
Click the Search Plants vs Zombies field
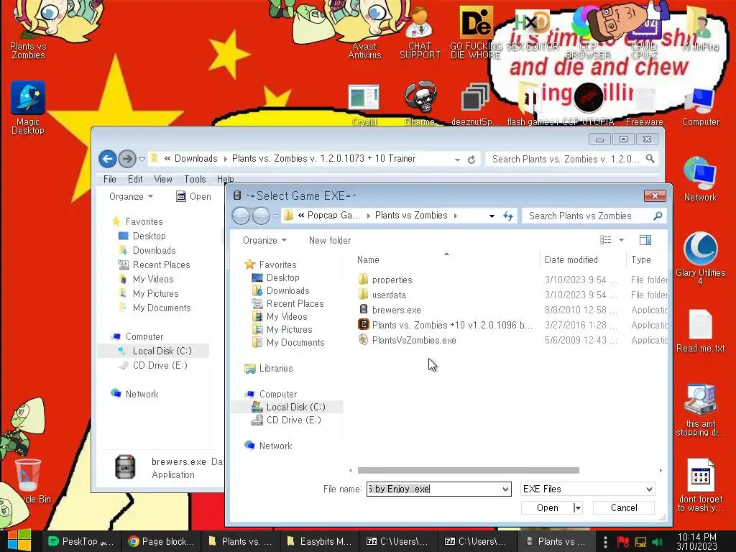[x=586, y=216]
